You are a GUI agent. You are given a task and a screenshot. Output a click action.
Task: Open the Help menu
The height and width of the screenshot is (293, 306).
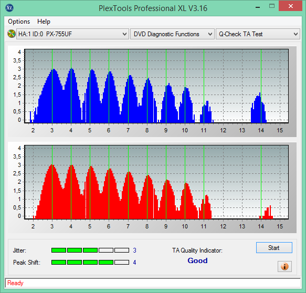tap(44, 22)
